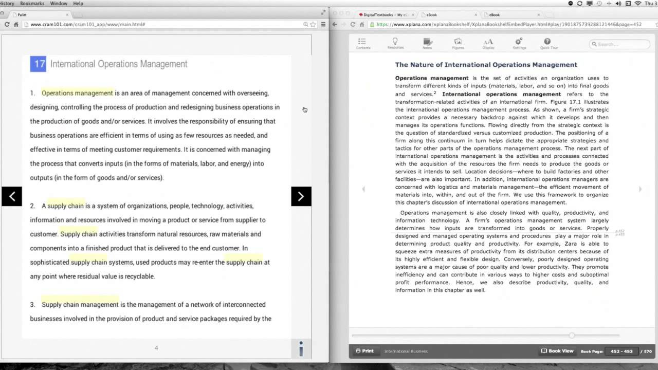Open Resources lightbulb icon
The width and height of the screenshot is (658, 370).
coord(395,44)
